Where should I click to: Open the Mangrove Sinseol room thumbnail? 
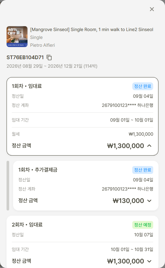tap(17, 37)
